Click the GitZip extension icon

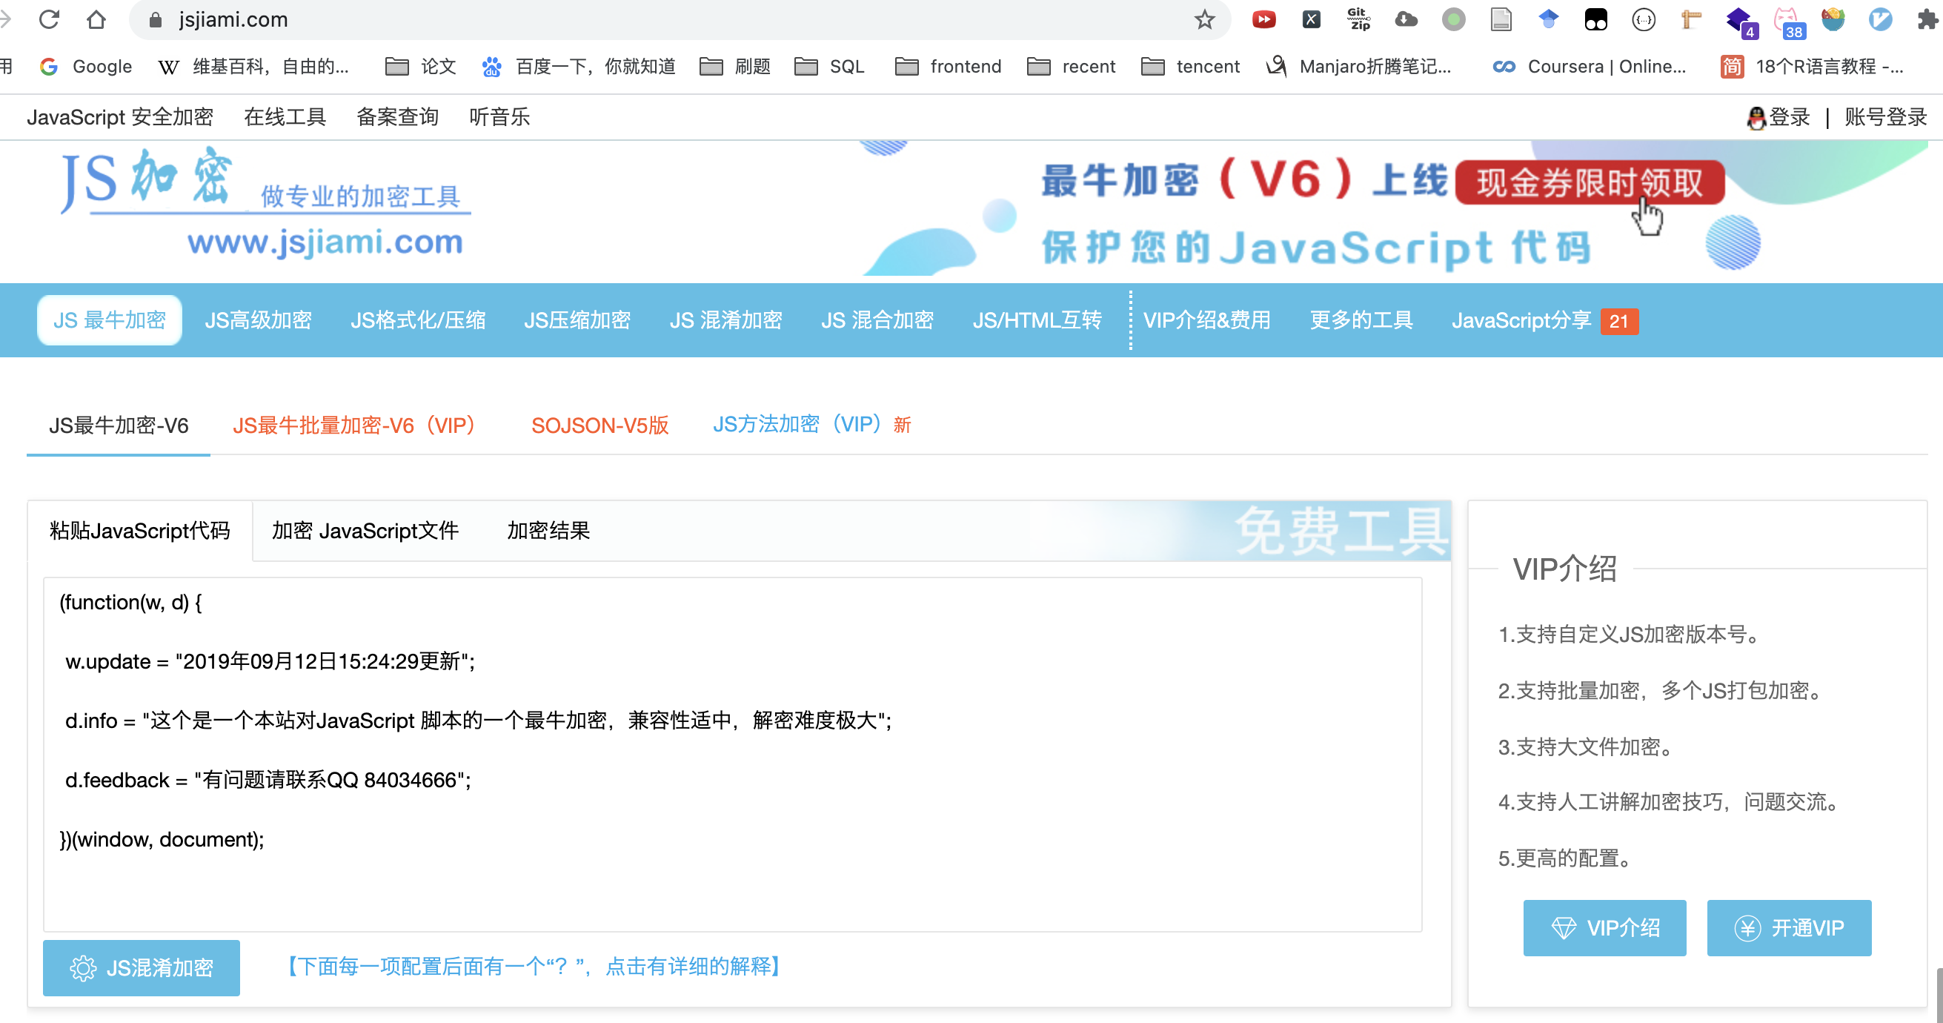tap(1358, 19)
